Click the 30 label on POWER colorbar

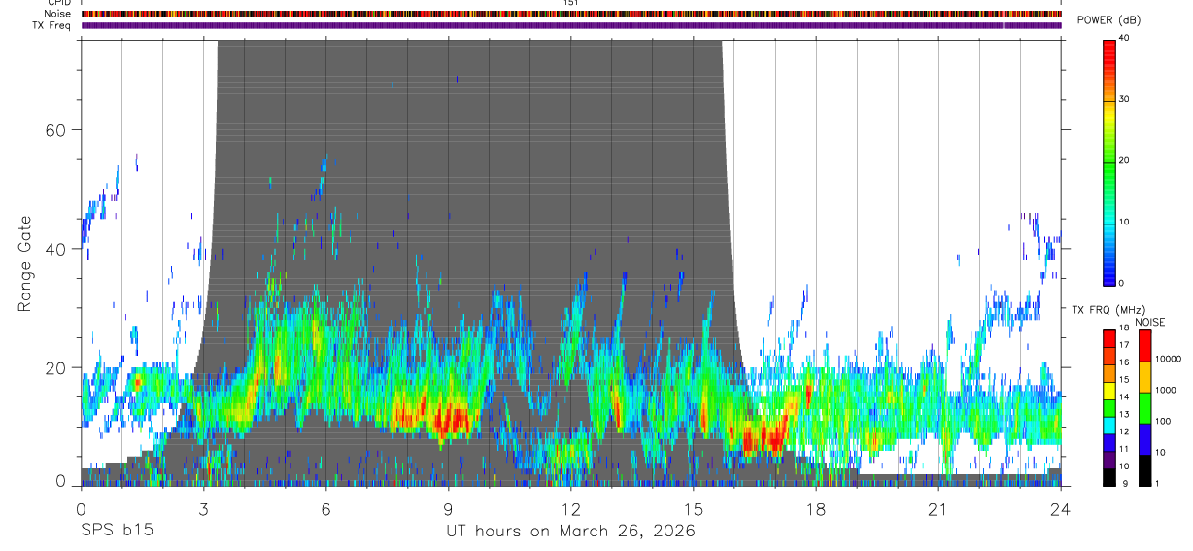pos(1125,99)
